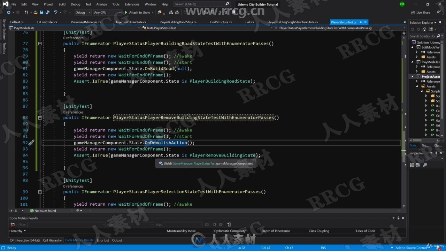Viewport: 446px width, 251px height.
Task: Click the Navigate Backward arrow button
Action: click(8, 13)
